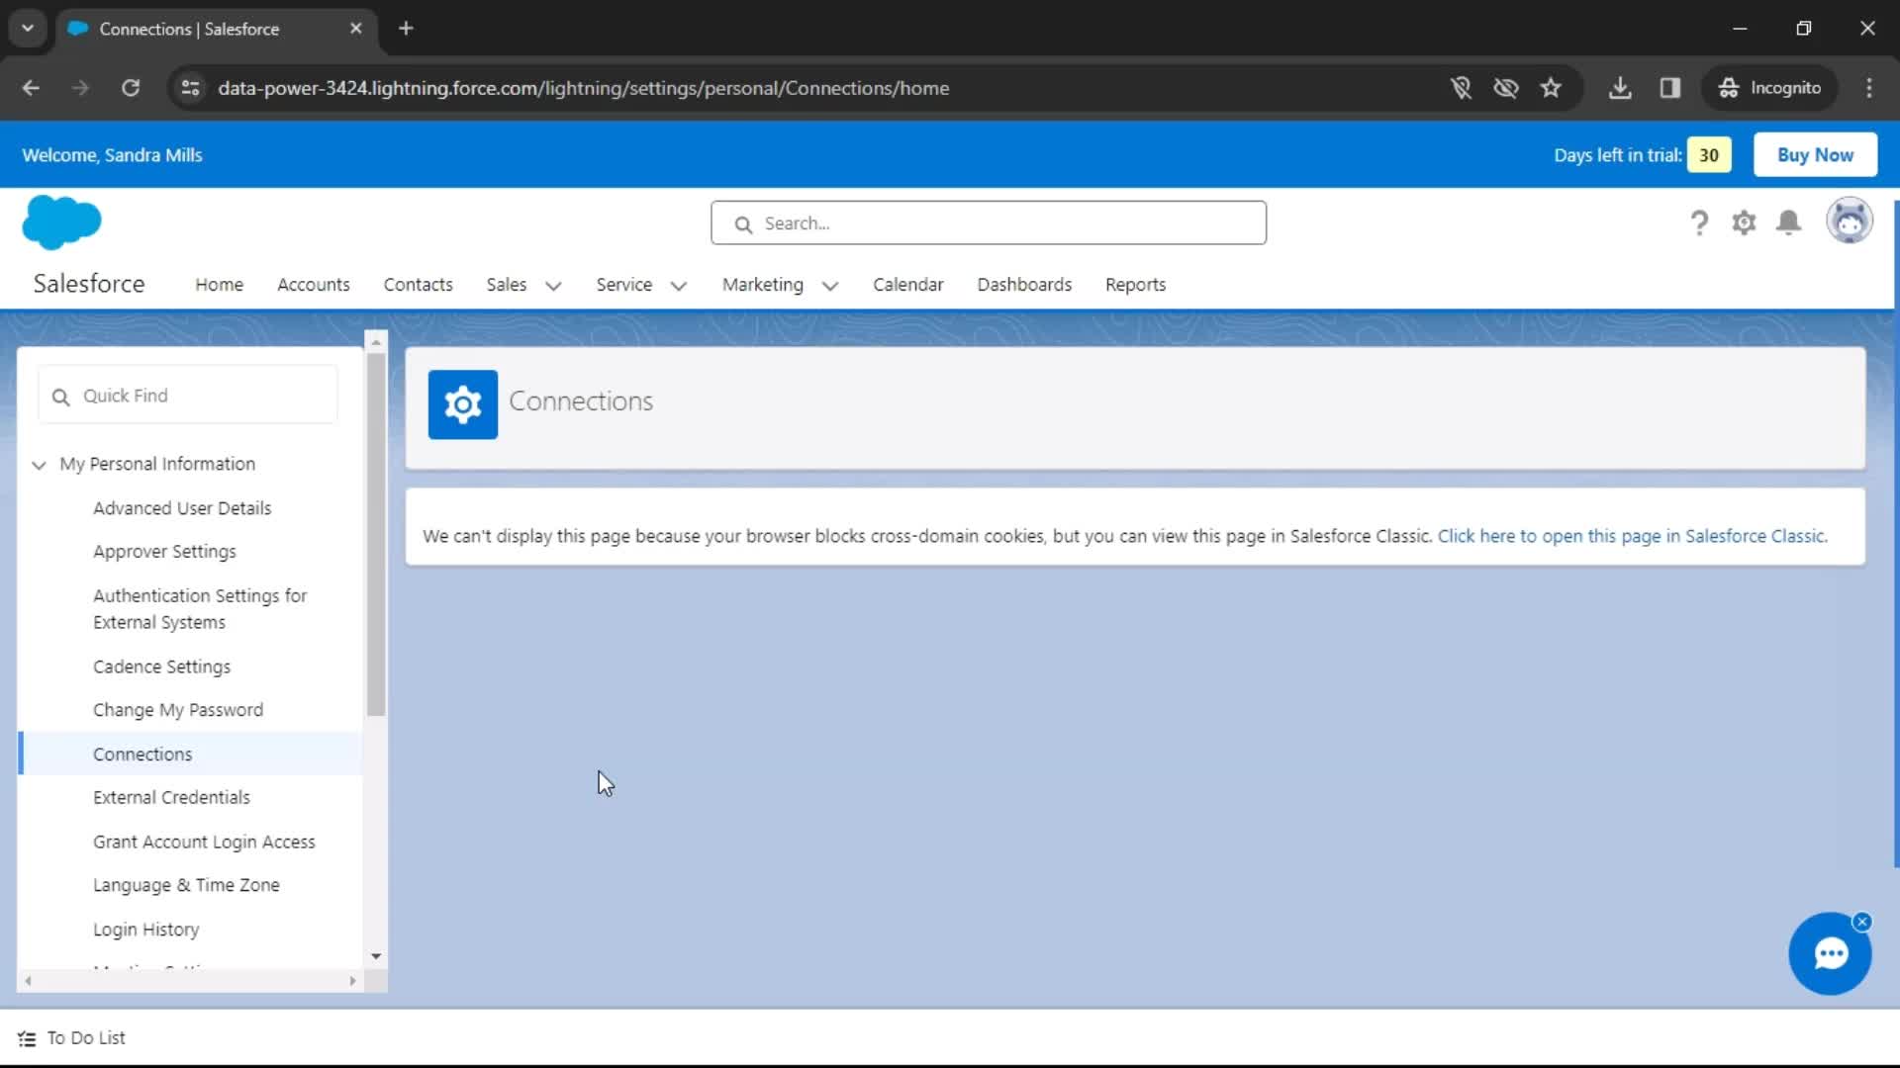Dismiss the chat bubble with its X
The width and height of the screenshot is (1900, 1068).
[1862, 922]
